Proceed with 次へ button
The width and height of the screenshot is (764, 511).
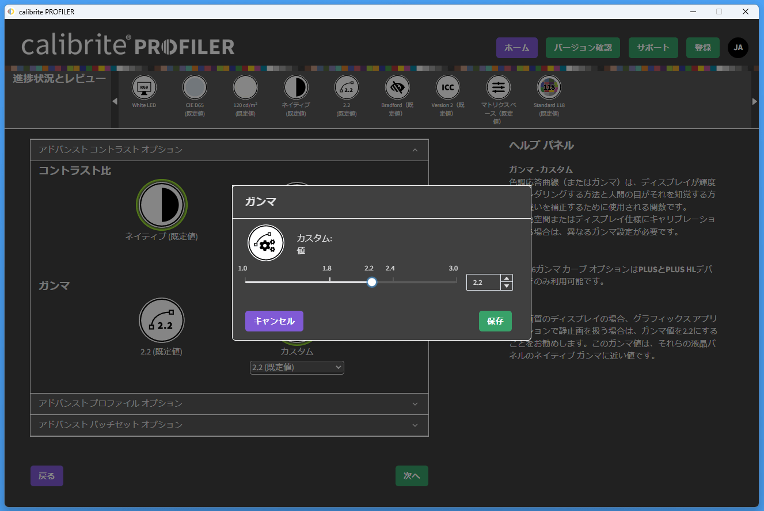[412, 476]
